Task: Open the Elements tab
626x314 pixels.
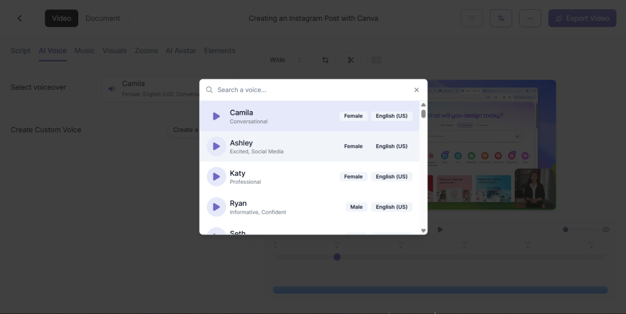Action: pos(219,51)
